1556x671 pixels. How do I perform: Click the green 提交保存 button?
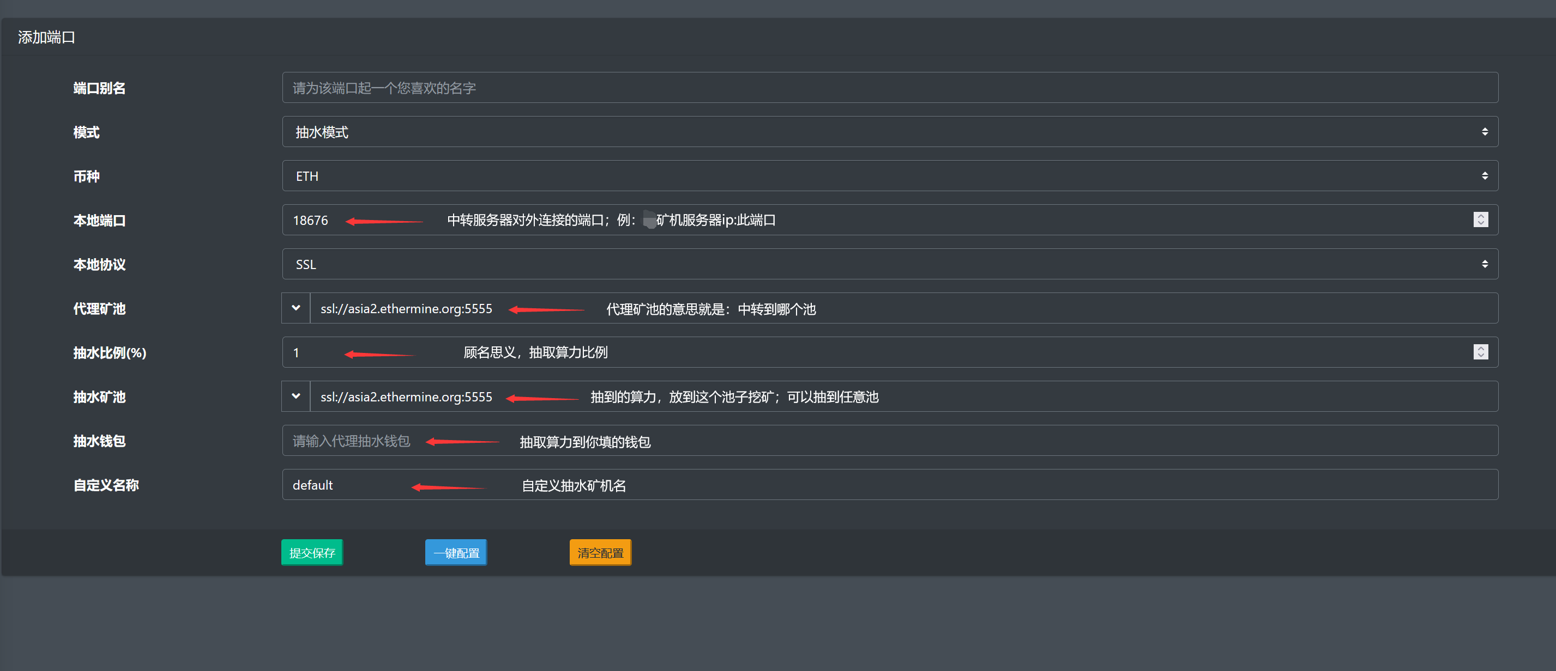pos(312,552)
